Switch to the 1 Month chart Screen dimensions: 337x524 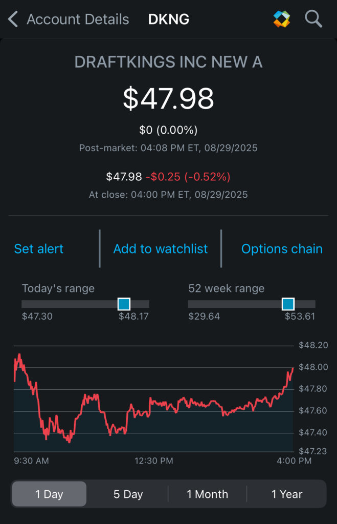coord(207,494)
